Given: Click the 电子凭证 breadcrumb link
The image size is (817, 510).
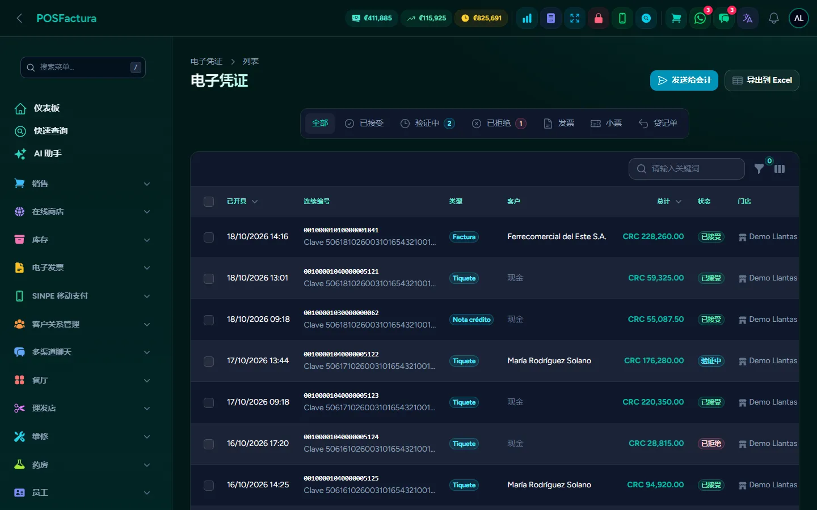Looking at the screenshot, I should (207, 61).
